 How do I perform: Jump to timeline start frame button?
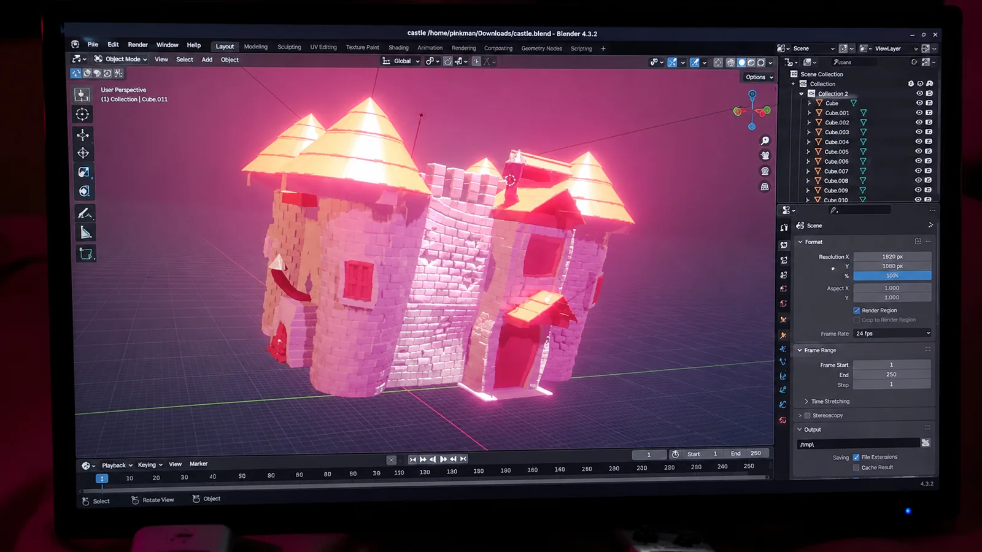point(412,459)
